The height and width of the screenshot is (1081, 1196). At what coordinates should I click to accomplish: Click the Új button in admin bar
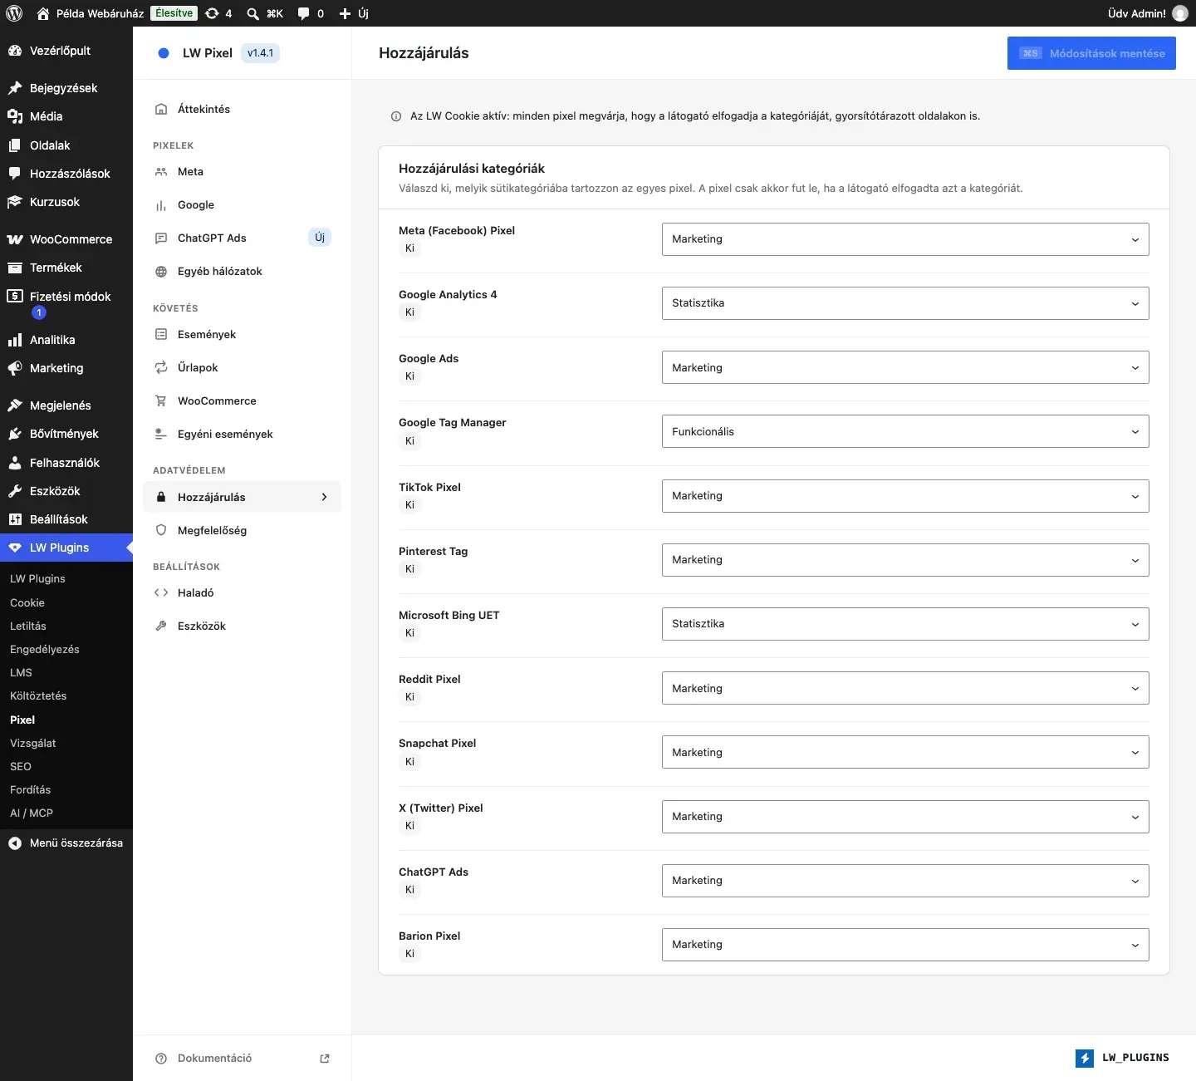[x=354, y=13]
